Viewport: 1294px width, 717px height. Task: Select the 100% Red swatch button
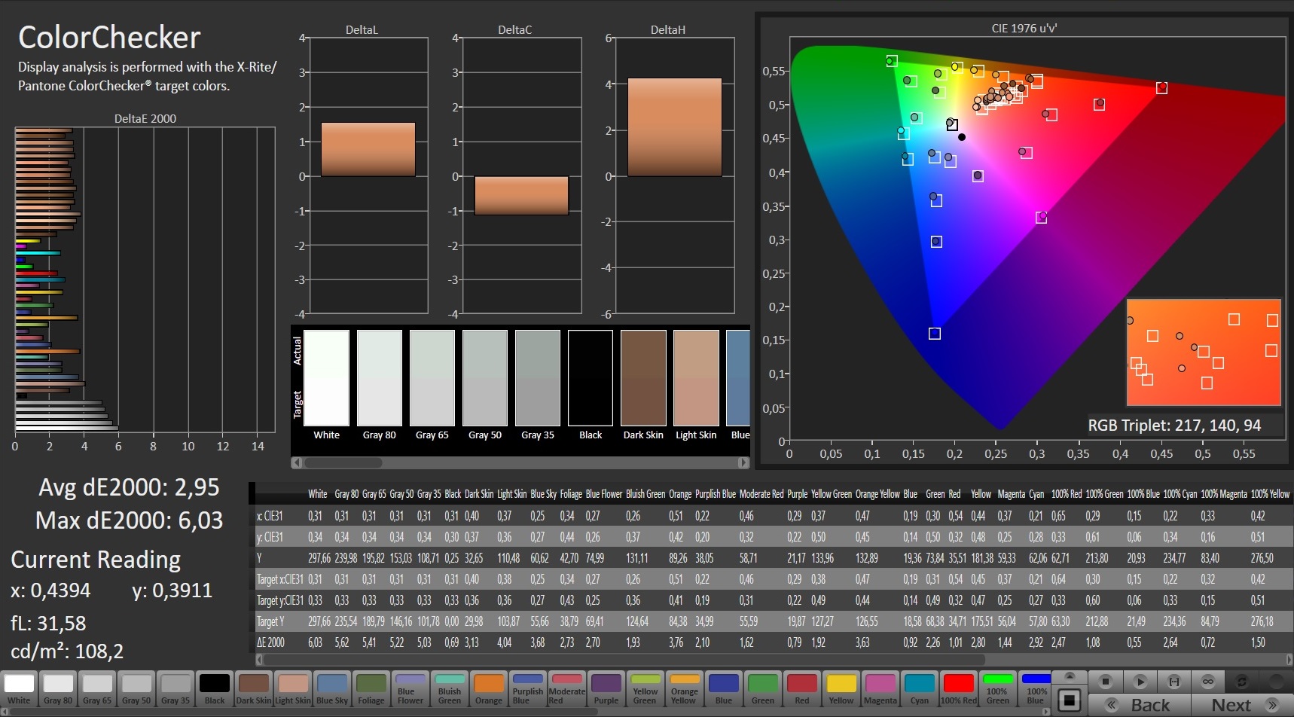(959, 689)
